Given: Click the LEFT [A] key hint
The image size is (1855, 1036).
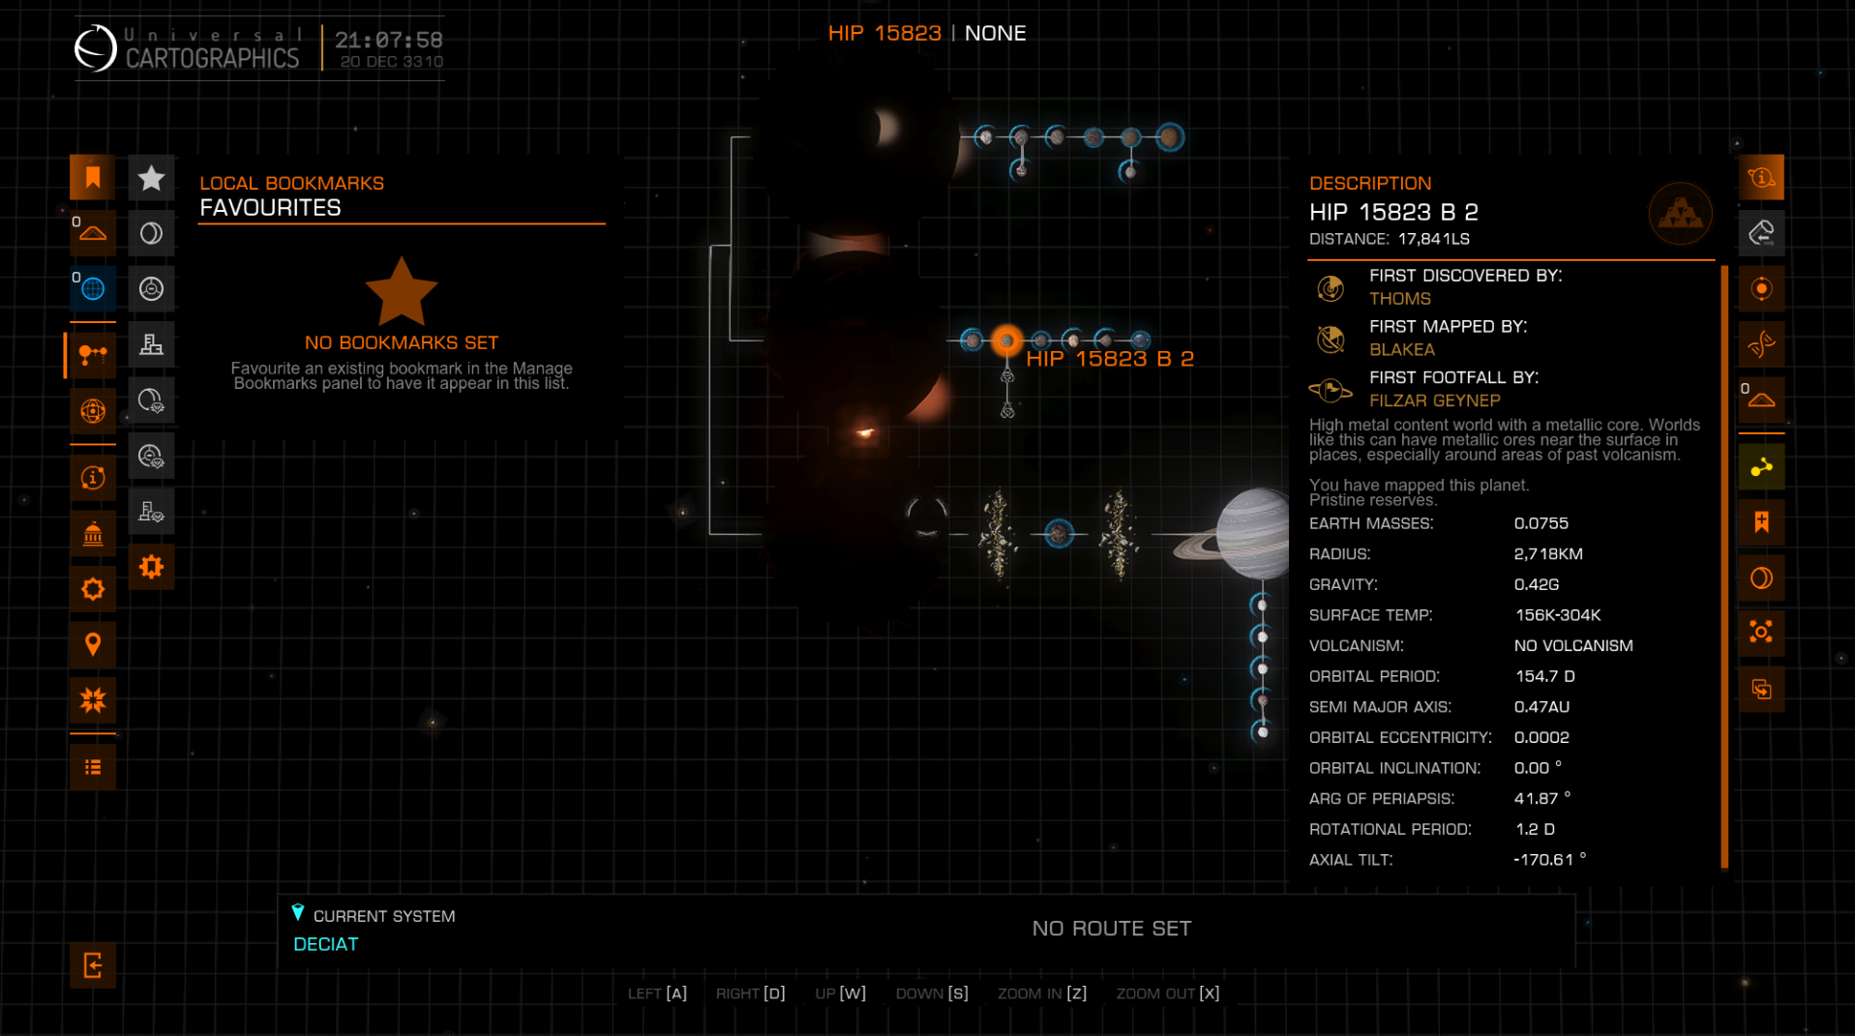Looking at the screenshot, I should click(x=657, y=993).
